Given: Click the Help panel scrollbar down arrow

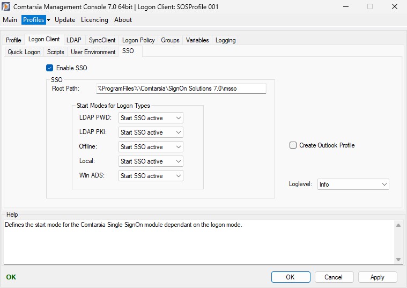Looking at the screenshot, I should point(398,260).
